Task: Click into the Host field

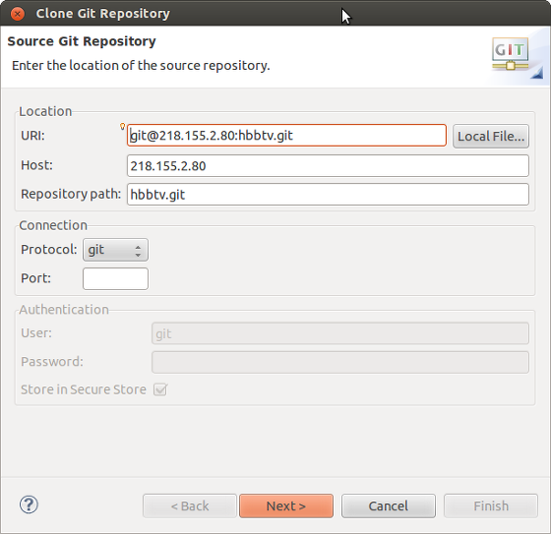Action: coord(328,166)
